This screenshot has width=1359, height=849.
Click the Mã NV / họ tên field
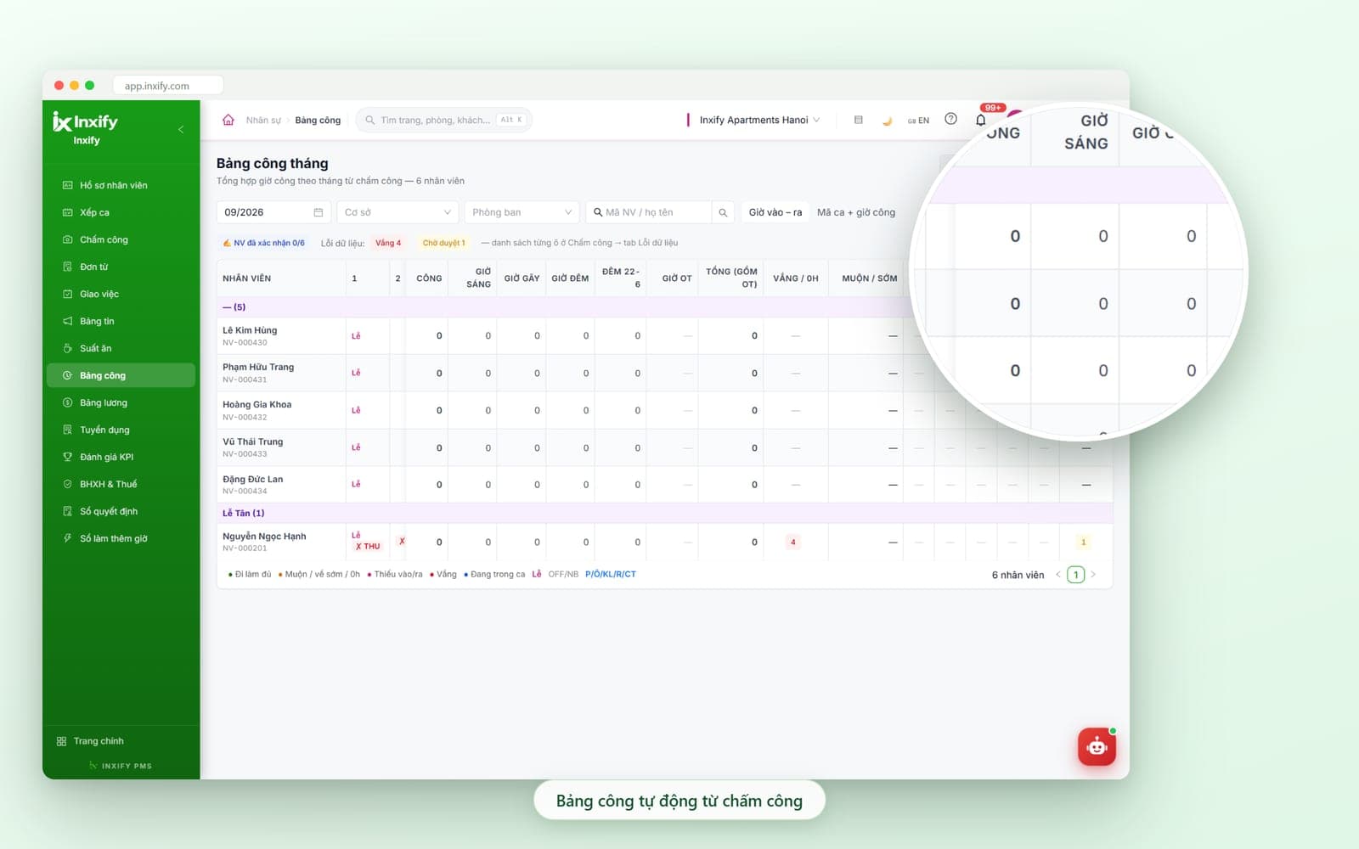(x=649, y=212)
